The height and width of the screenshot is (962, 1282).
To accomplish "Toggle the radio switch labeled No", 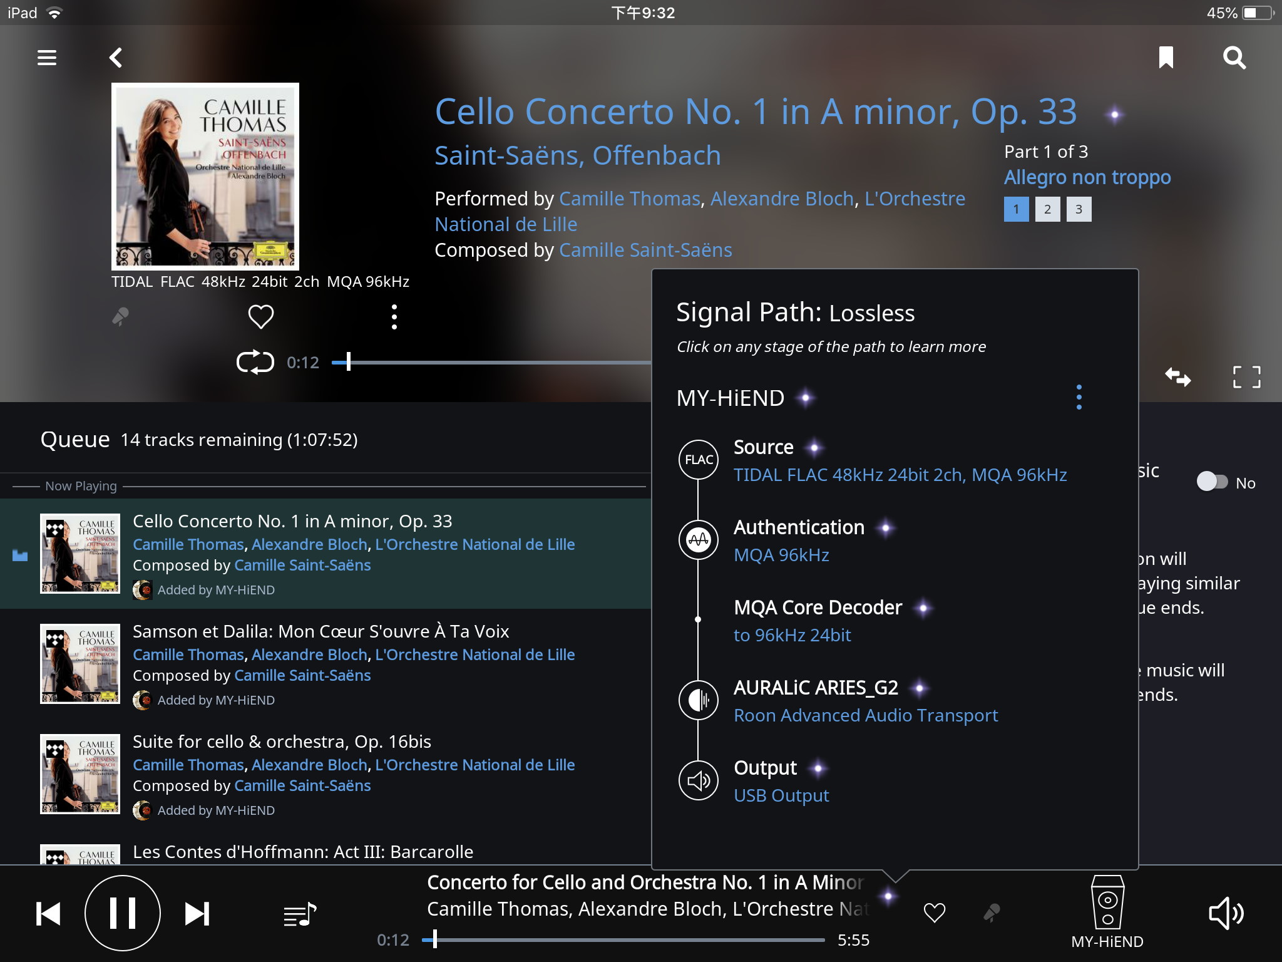I will tap(1212, 482).
